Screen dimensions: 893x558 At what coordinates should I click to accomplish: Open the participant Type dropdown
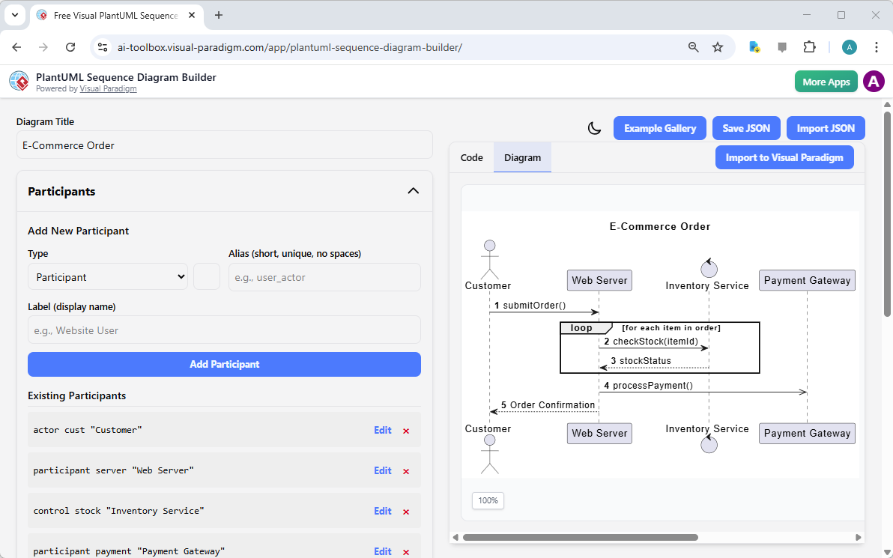[x=107, y=276]
